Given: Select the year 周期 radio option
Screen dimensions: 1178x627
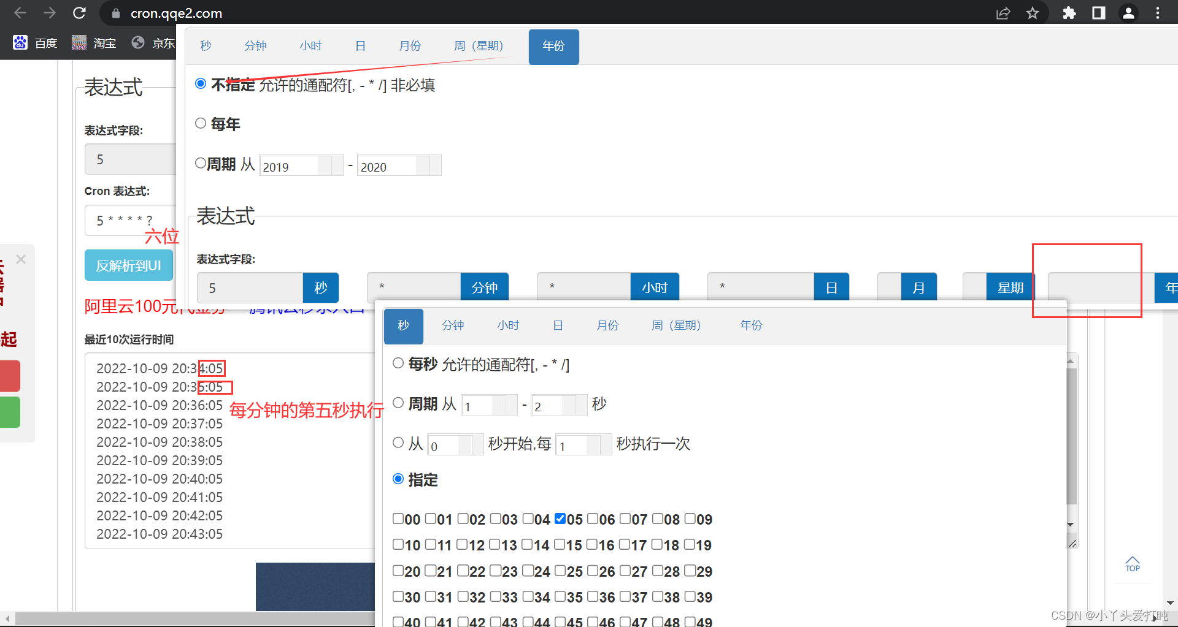Looking at the screenshot, I should (x=201, y=163).
